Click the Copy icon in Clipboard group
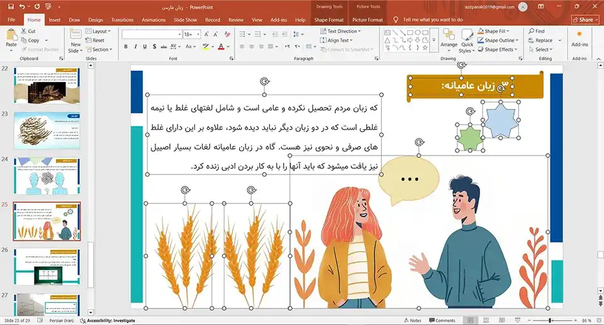 pos(24,40)
